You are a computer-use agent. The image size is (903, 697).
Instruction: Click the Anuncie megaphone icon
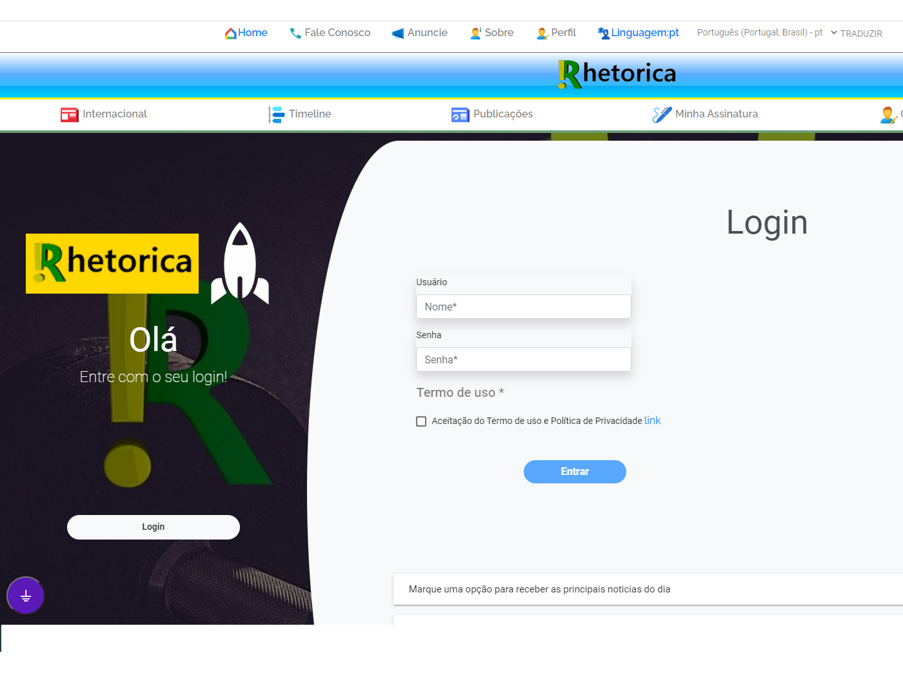click(398, 34)
